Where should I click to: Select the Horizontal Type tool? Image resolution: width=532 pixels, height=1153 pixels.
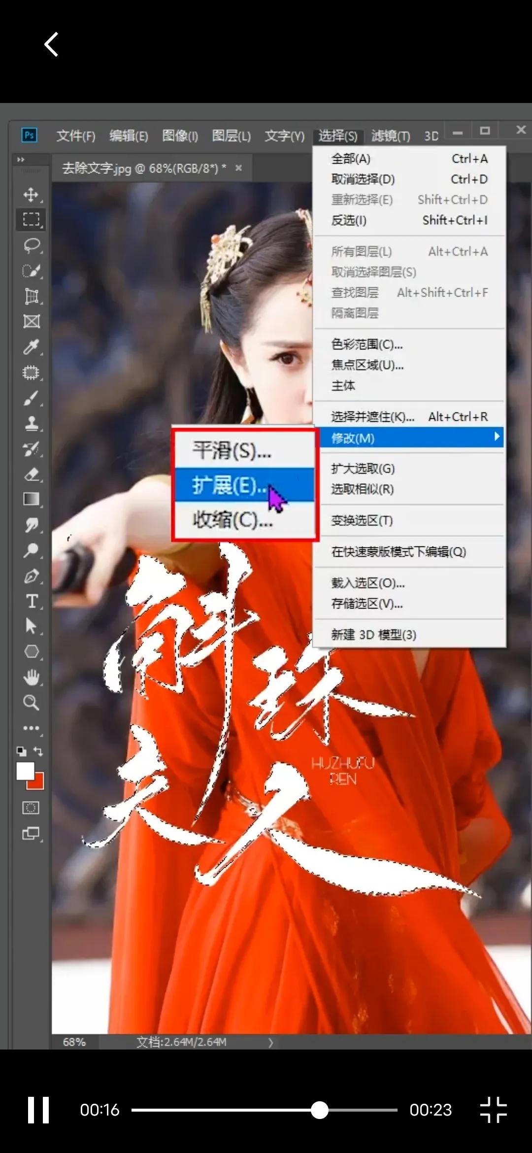(32, 601)
